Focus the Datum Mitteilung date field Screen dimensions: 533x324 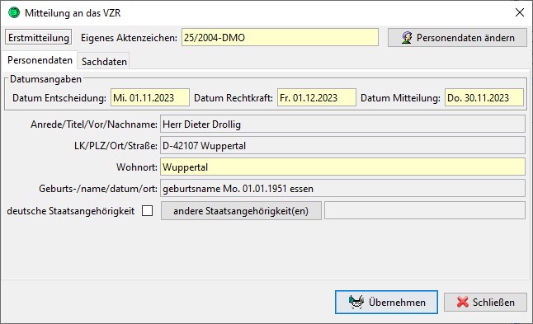(484, 98)
